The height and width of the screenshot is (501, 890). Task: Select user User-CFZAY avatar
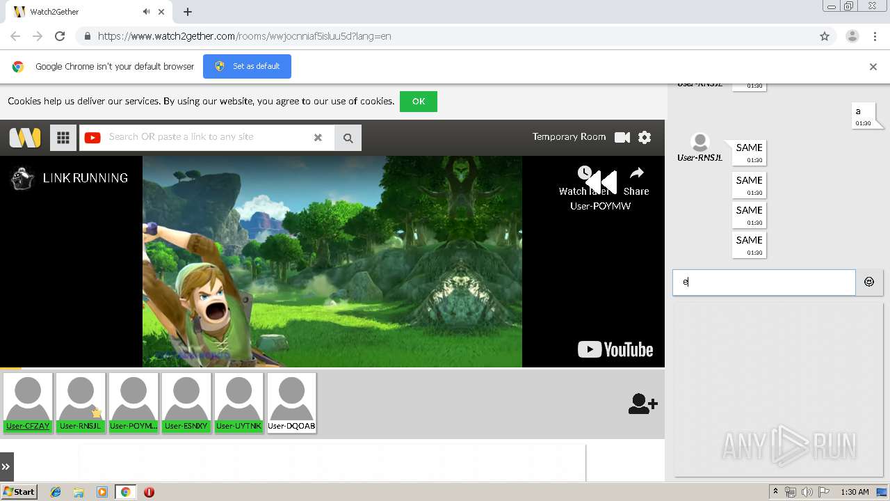pos(28,403)
